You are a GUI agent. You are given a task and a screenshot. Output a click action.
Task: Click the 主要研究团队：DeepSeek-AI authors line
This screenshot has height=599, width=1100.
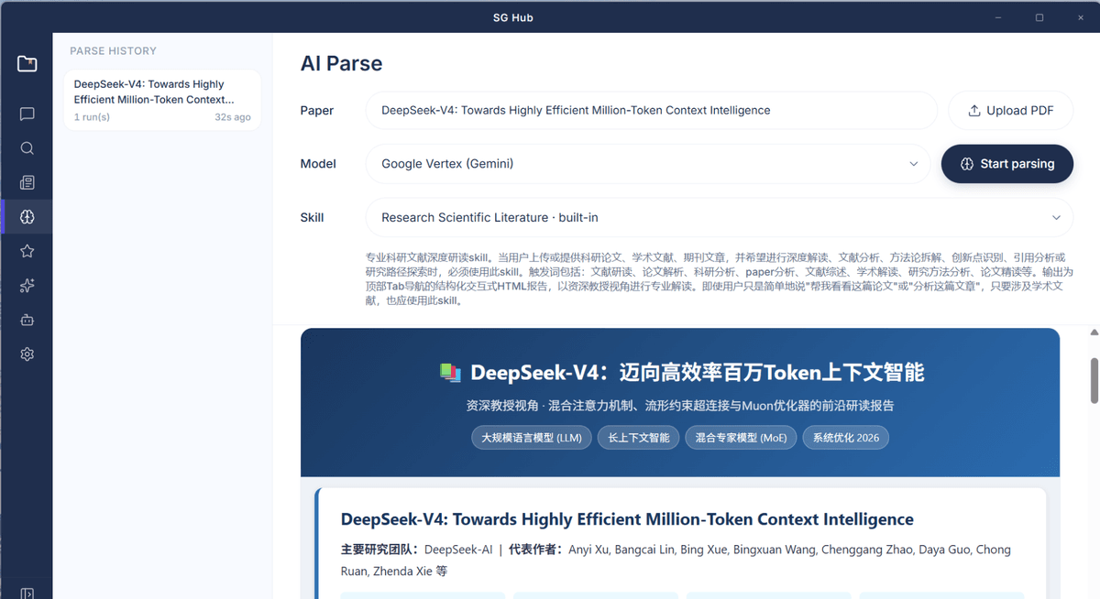point(676,560)
